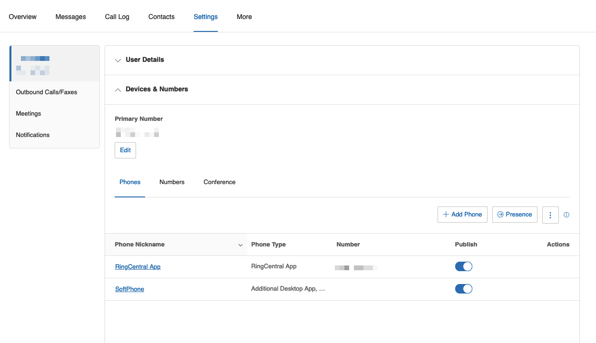Image resolution: width=596 pixels, height=343 pixels.
Task: Select the Phones tab
Action: 130,182
